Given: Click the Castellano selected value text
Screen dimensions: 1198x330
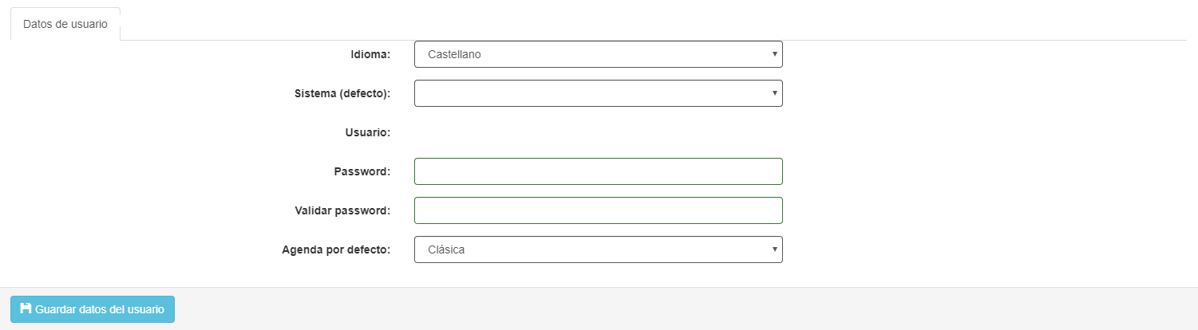Looking at the screenshot, I should pyautogui.click(x=454, y=54).
